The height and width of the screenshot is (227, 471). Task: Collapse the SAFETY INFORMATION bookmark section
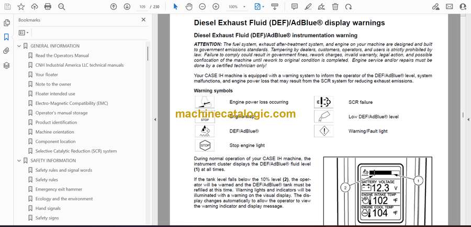[19, 161]
